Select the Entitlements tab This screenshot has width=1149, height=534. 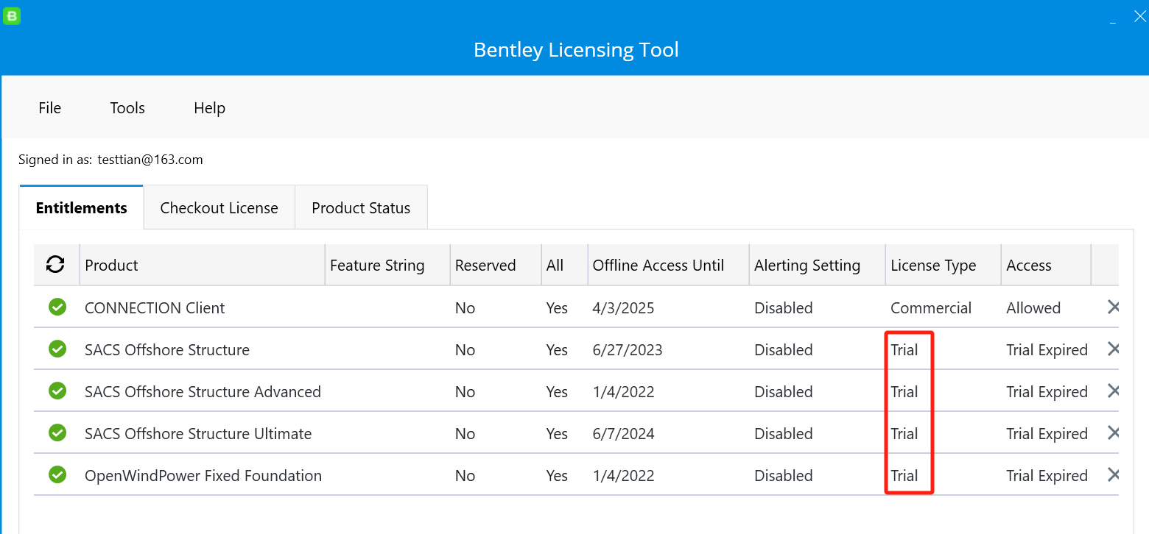81,207
